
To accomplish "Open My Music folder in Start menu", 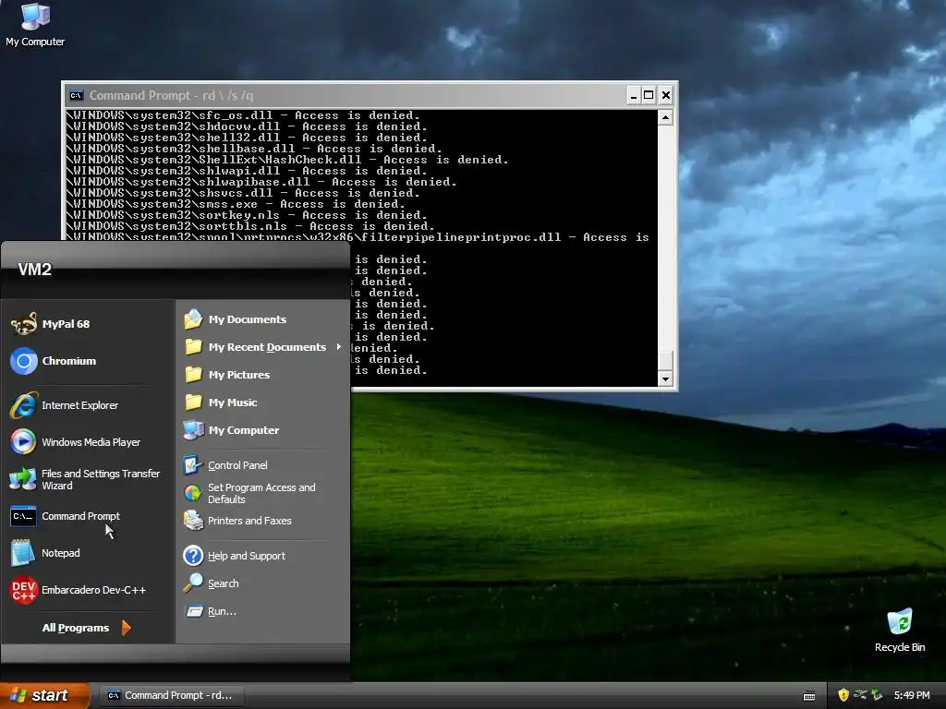I will (221, 403).
